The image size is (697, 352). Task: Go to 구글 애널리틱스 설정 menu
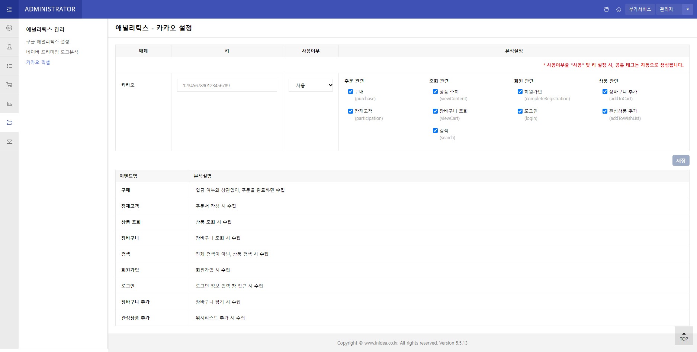(48, 42)
